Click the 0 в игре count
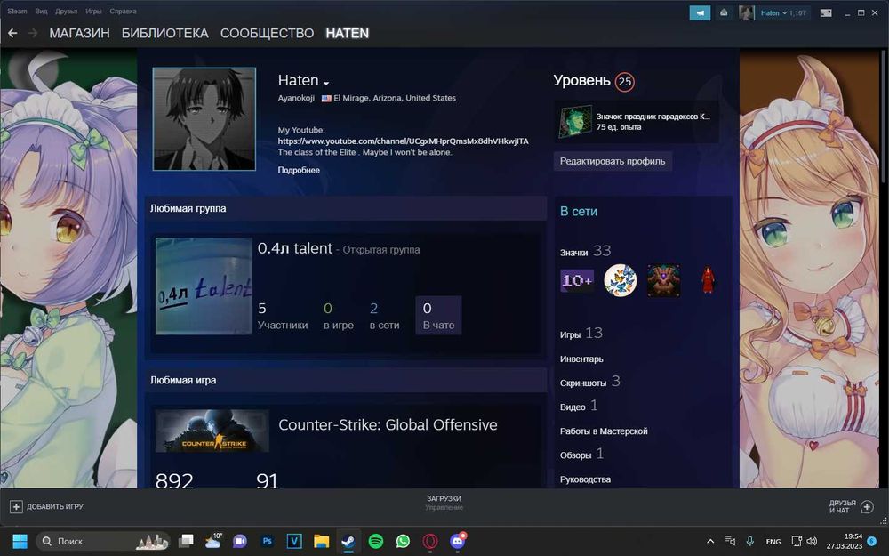The height and width of the screenshot is (556, 889). tap(339, 316)
